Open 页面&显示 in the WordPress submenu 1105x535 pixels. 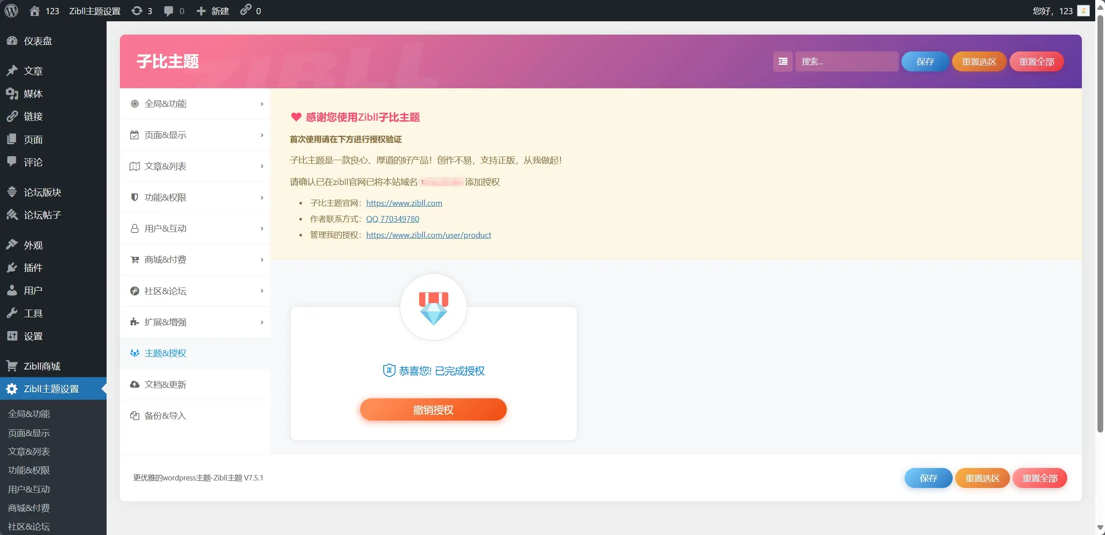click(29, 433)
